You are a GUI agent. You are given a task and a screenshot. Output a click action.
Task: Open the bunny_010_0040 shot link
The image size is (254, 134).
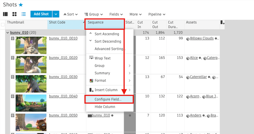coord(63,96)
